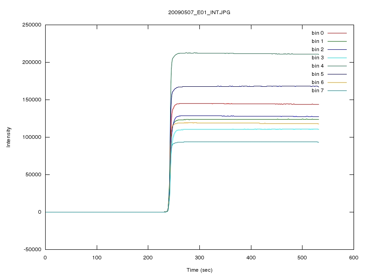
Task: Click the y-axis tick label -50000
Action: tap(32, 249)
